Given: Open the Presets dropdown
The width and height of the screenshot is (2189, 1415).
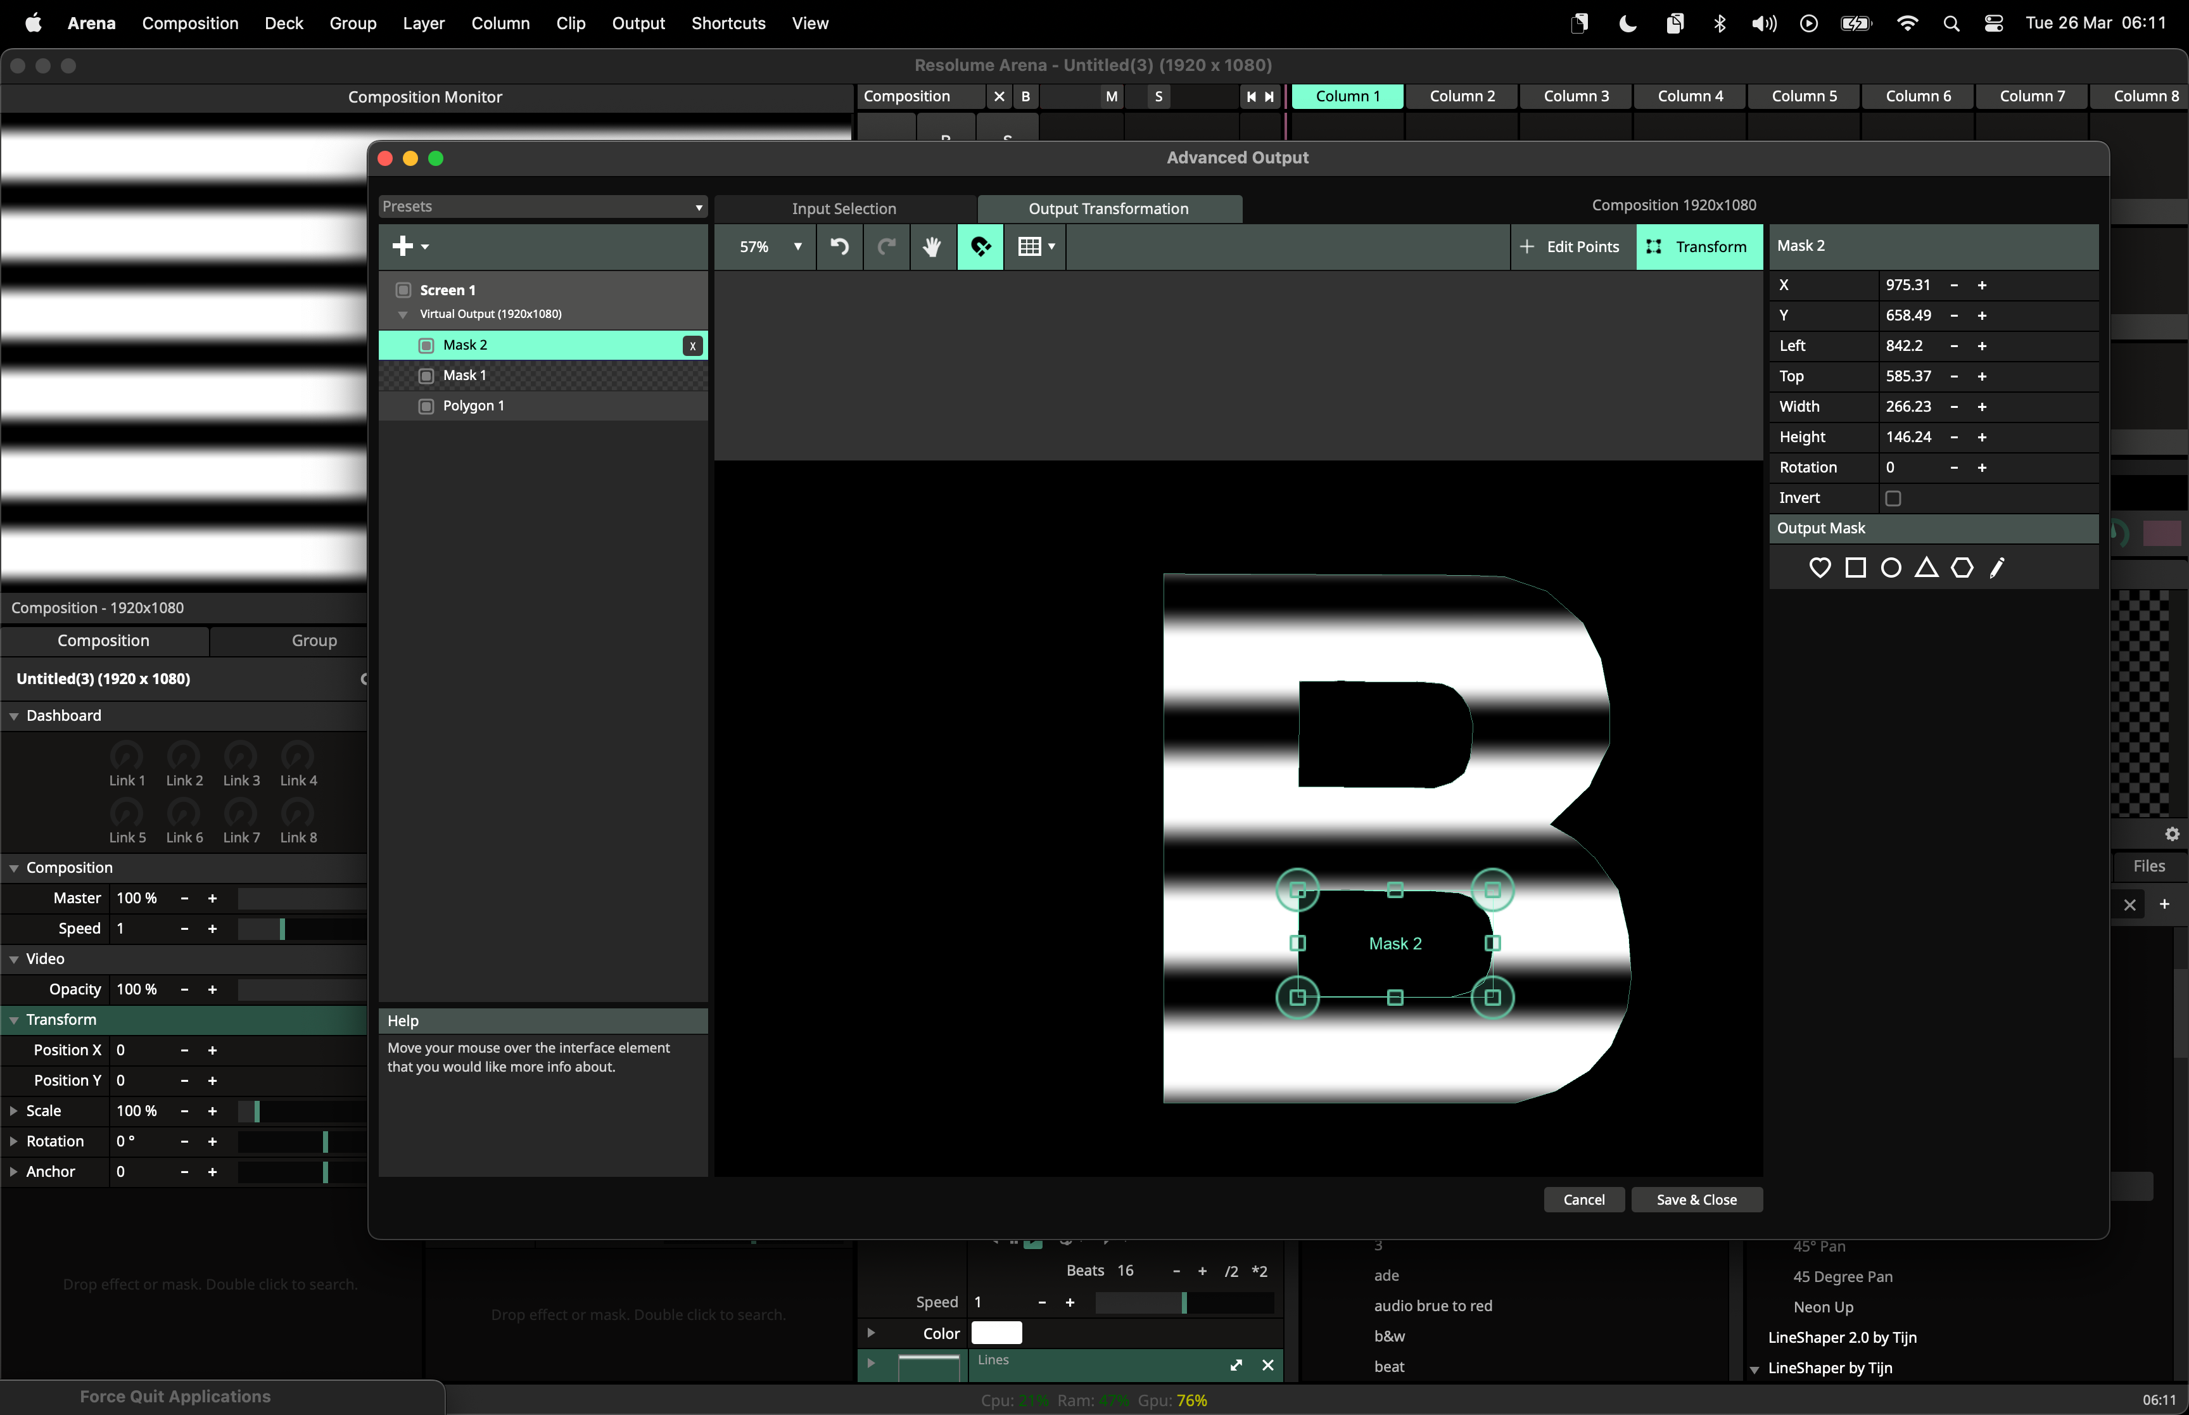Looking at the screenshot, I should click(x=542, y=206).
